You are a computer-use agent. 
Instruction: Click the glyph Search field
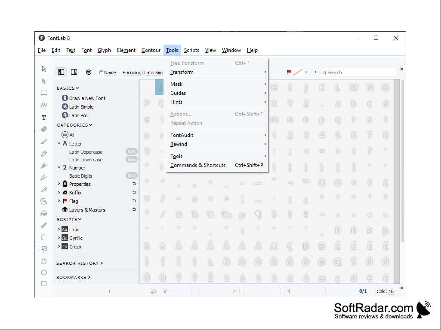click(358, 73)
